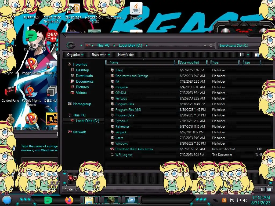The image size is (275, 206).
Task: Click the Program Files folder icon
Action: (x=112, y=104)
